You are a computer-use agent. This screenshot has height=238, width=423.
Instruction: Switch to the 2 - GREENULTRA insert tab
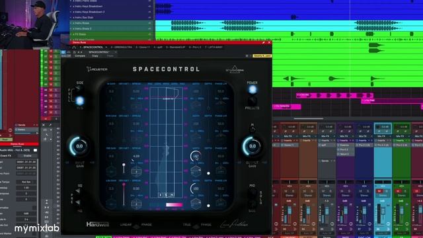pyautogui.click(x=121, y=47)
